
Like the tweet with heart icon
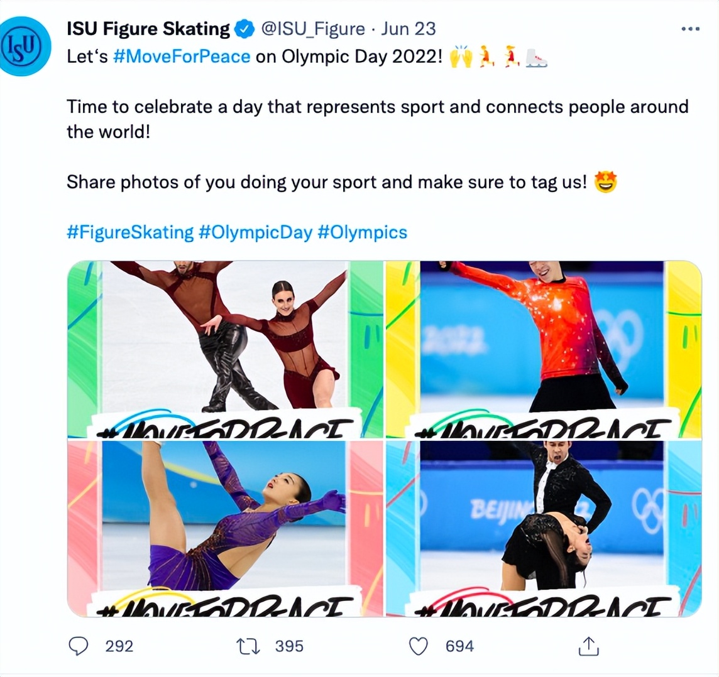[x=419, y=646]
